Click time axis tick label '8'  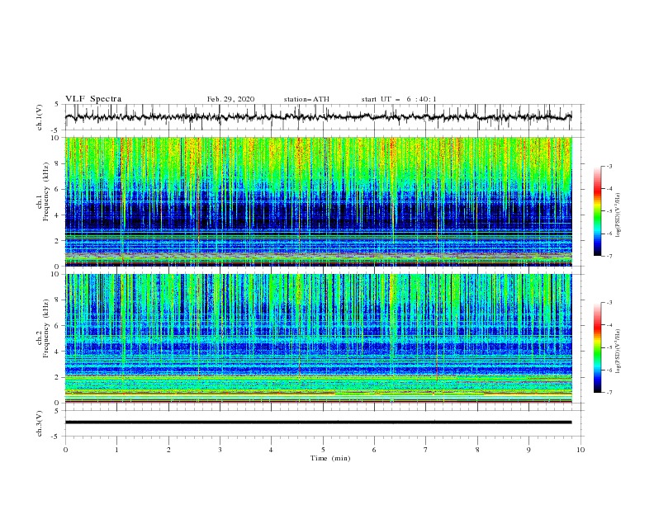click(477, 450)
